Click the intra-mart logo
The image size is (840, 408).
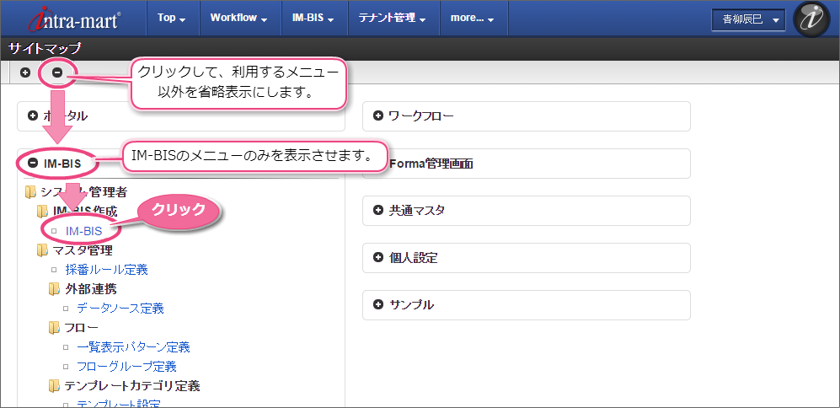(x=75, y=19)
